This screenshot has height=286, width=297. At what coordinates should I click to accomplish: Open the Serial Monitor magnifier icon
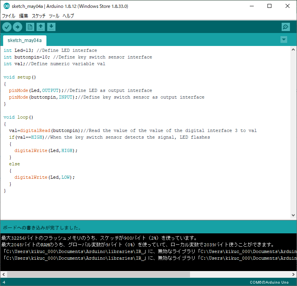286,27
